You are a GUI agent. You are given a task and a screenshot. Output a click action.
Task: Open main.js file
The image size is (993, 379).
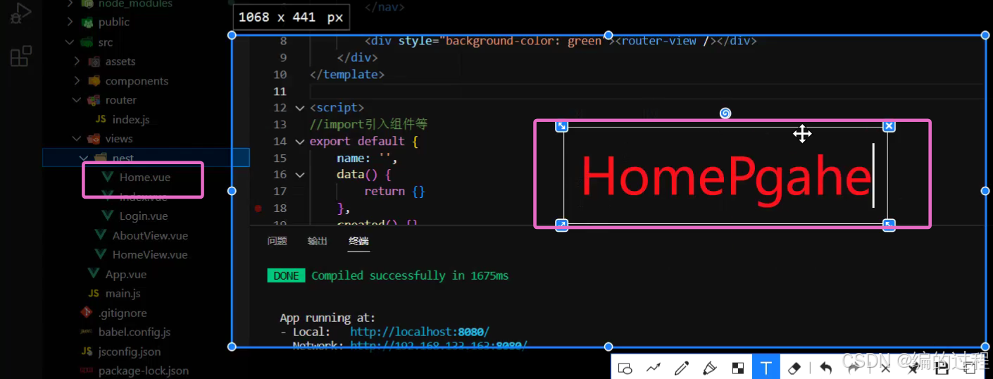click(x=123, y=293)
